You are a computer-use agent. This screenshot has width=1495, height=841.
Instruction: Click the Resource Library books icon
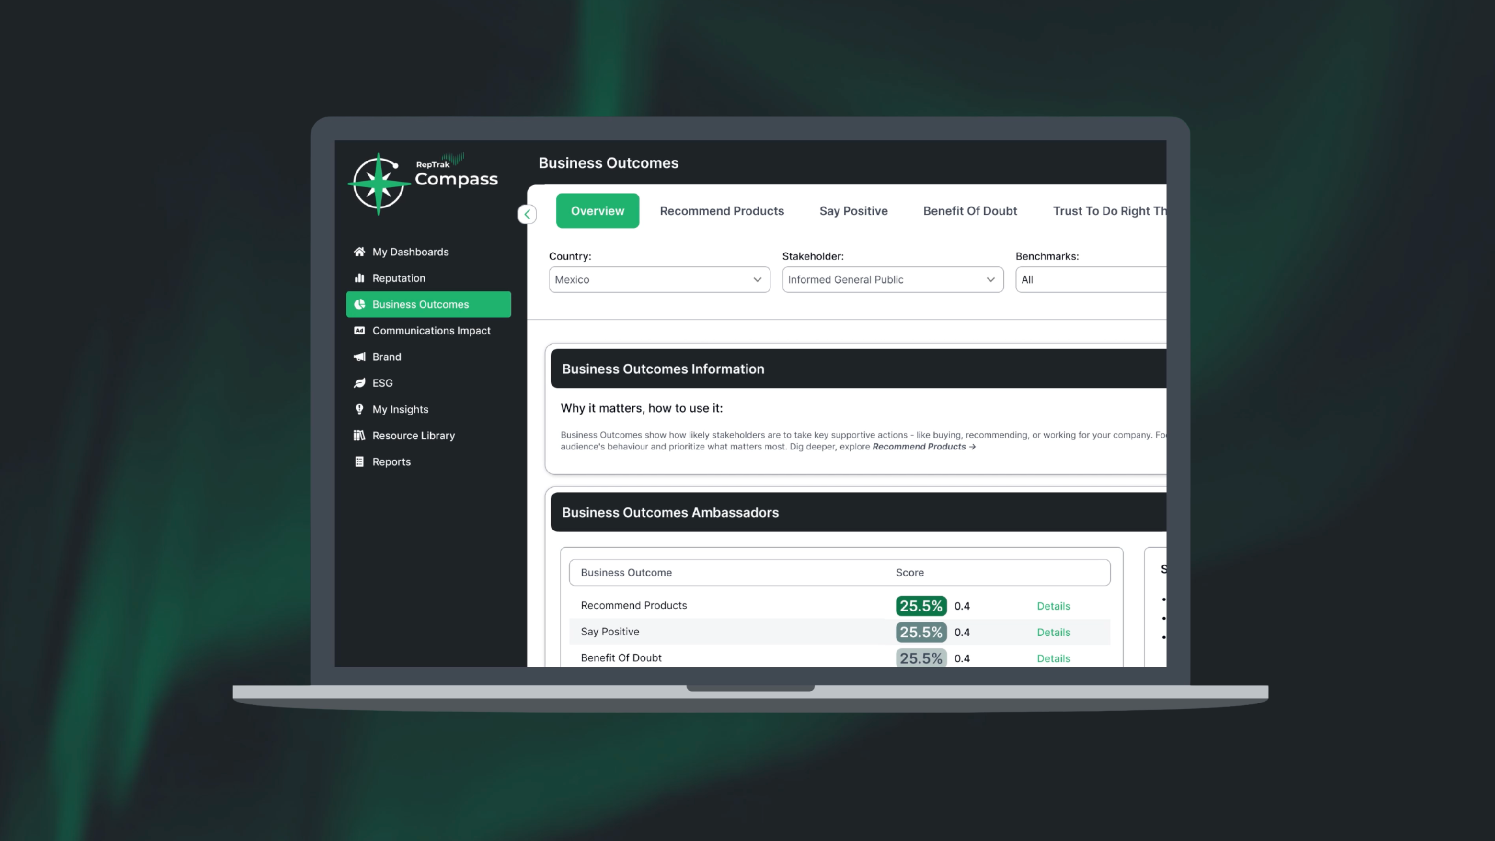[x=359, y=435]
